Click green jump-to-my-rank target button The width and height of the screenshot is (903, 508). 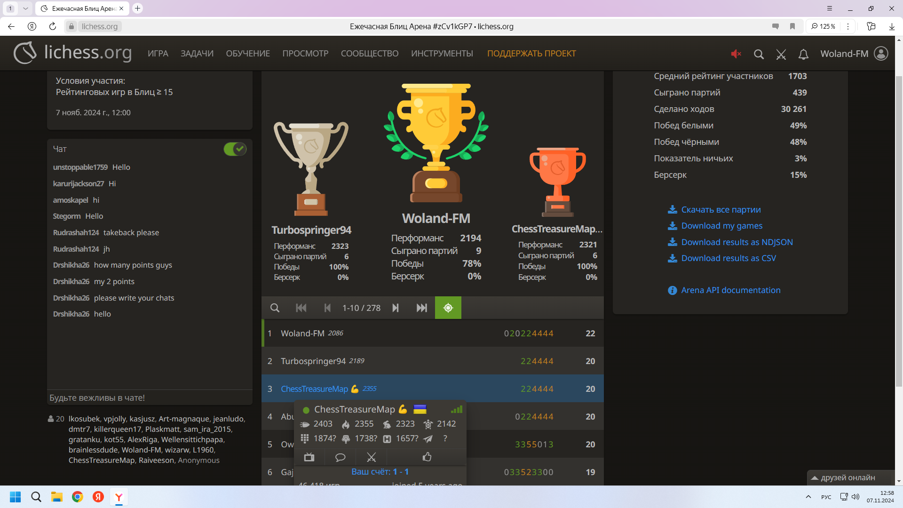tap(448, 308)
